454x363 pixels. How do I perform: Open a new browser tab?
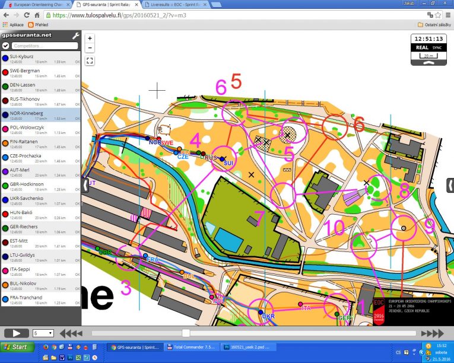[216, 5]
